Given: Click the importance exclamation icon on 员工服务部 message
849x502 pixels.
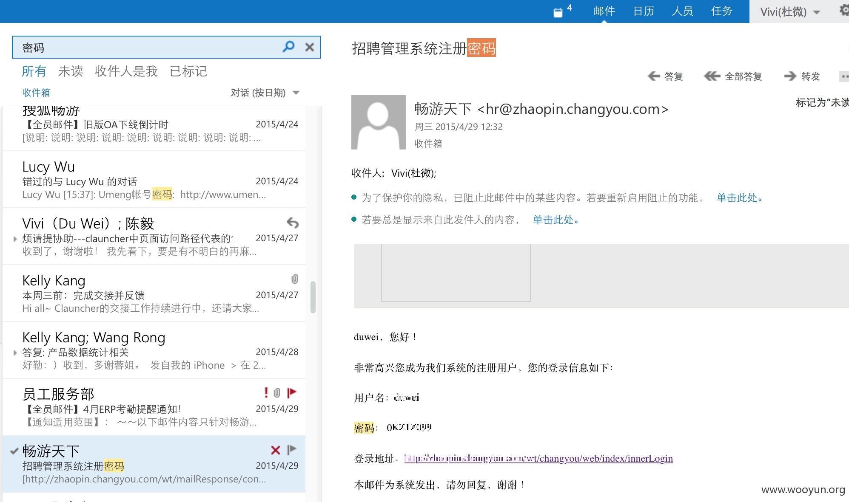Looking at the screenshot, I should 266,392.
